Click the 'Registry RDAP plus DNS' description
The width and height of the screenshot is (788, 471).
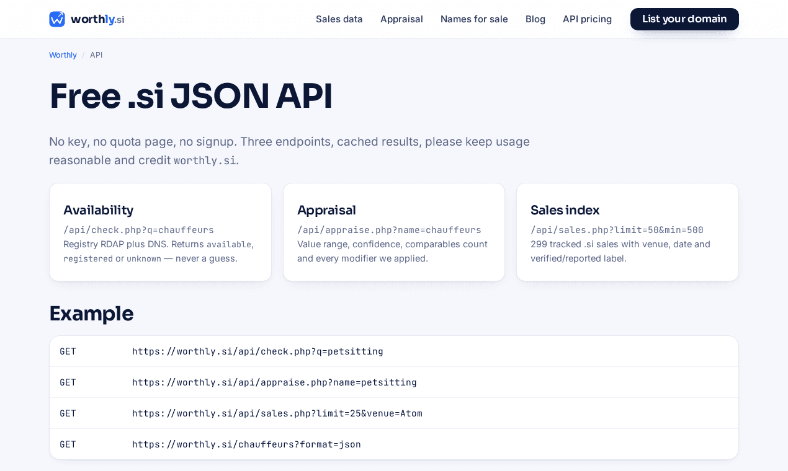(159, 251)
